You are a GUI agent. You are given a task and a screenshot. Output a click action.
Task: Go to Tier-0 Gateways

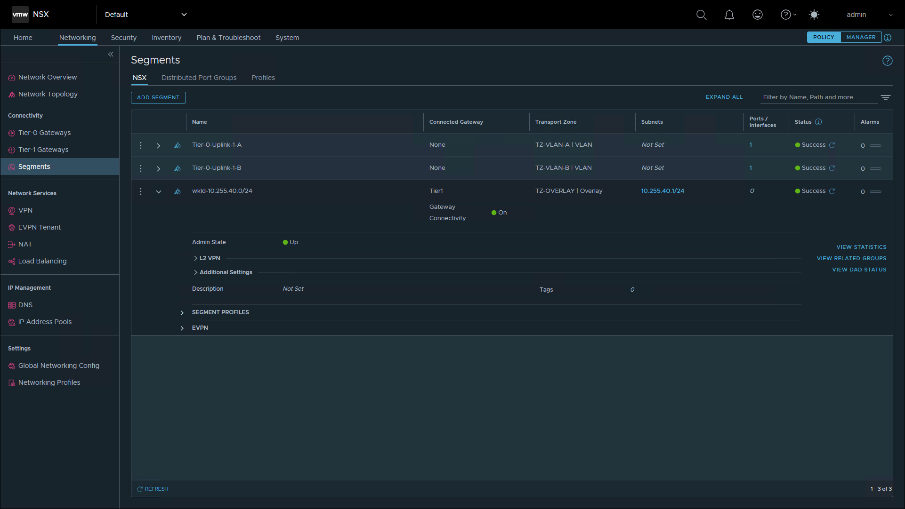point(44,133)
